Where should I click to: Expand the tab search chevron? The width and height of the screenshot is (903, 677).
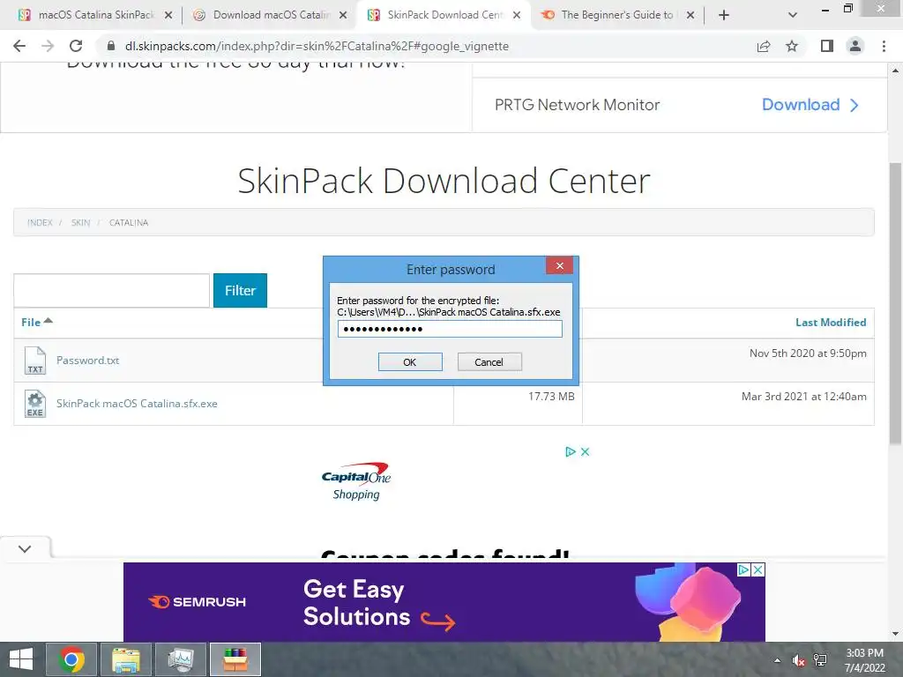793,16
